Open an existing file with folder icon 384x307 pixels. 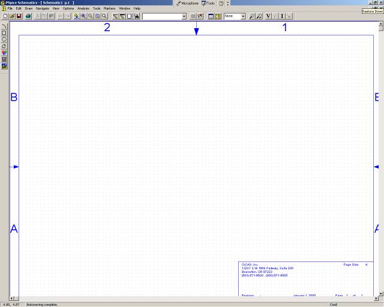12,16
